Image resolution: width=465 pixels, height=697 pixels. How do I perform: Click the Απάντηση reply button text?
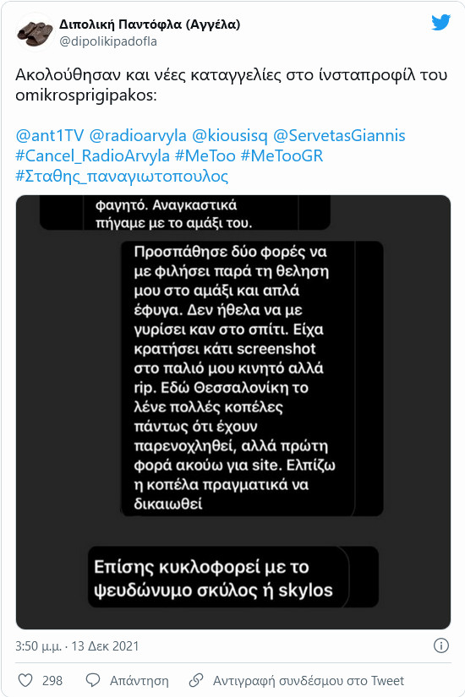[x=139, y=681]
